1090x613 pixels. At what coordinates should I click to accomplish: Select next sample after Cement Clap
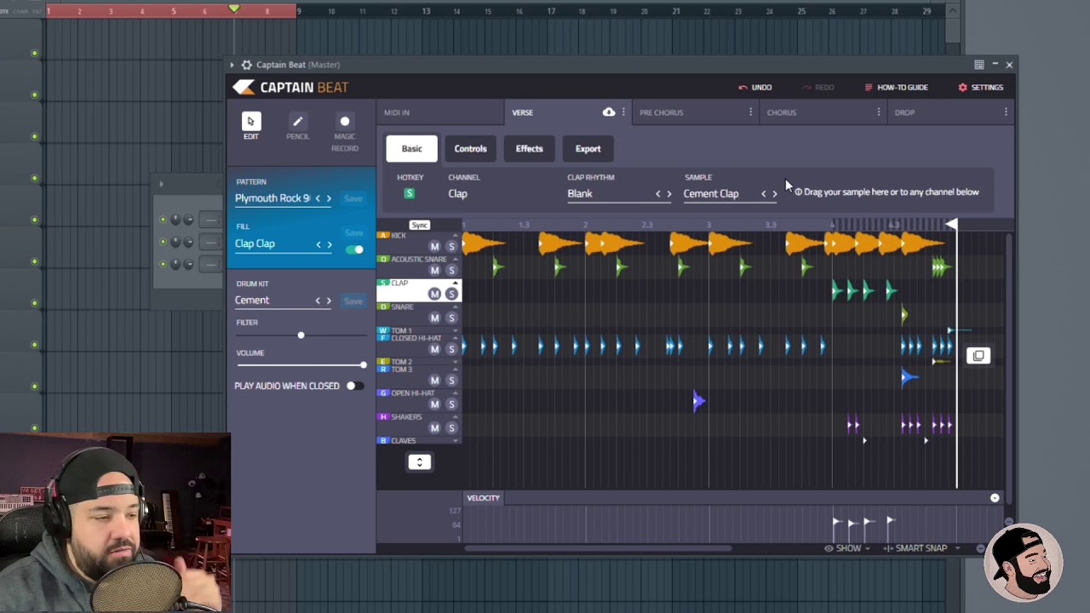pos(774,194)
